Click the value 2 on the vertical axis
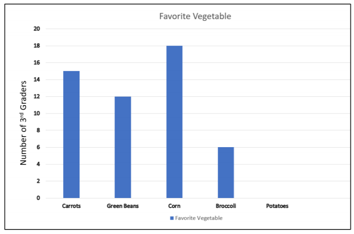The height and width of the screenshot is (234, 354). click(x=38, y=181)
